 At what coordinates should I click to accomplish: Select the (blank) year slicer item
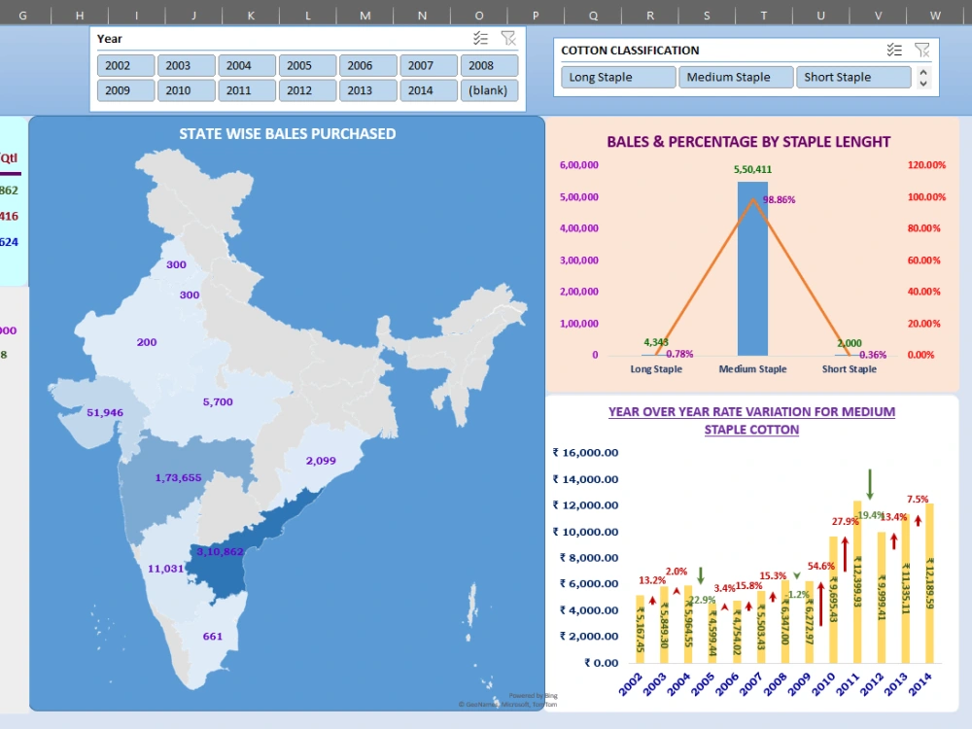489,90
